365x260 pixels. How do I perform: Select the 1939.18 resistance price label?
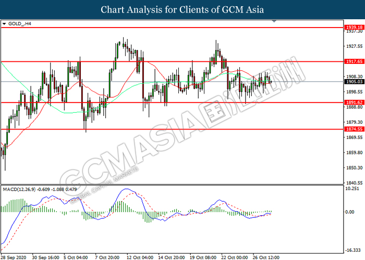click(354, 28)
